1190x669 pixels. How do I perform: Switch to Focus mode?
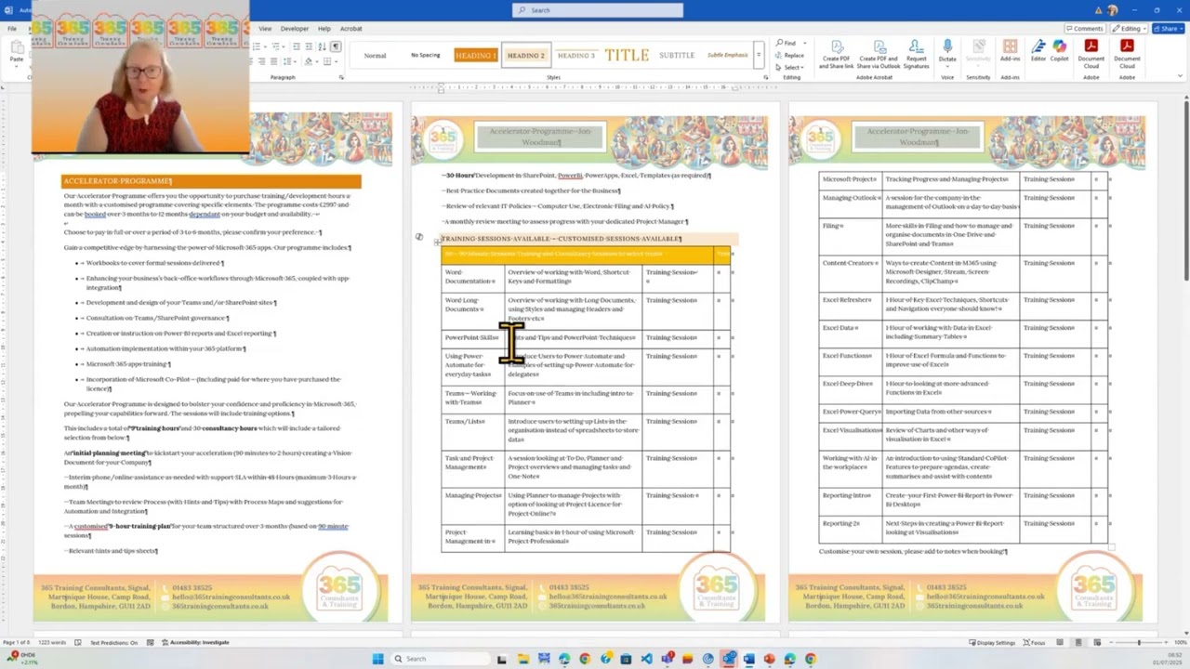tap(1035, 643)
